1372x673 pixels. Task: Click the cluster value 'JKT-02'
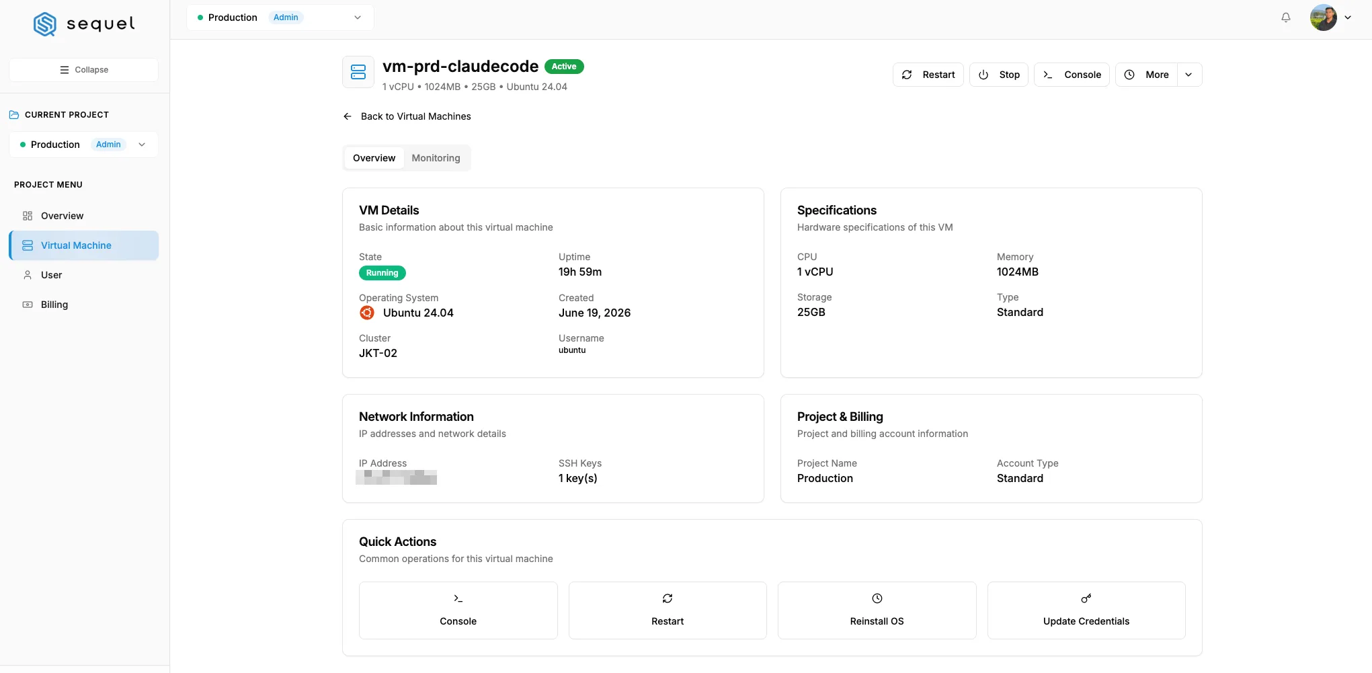(x=378, y=353)
